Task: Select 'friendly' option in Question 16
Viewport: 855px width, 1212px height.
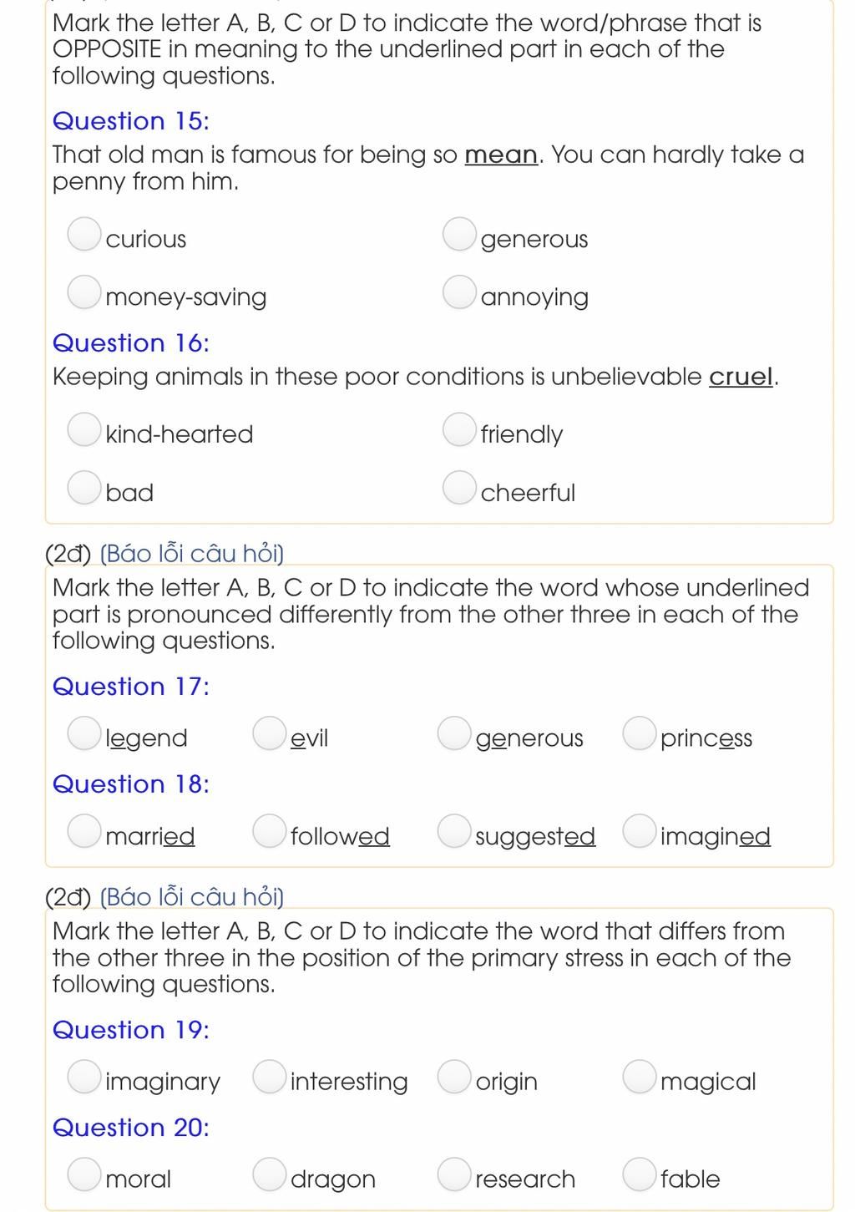Action: 459,430
